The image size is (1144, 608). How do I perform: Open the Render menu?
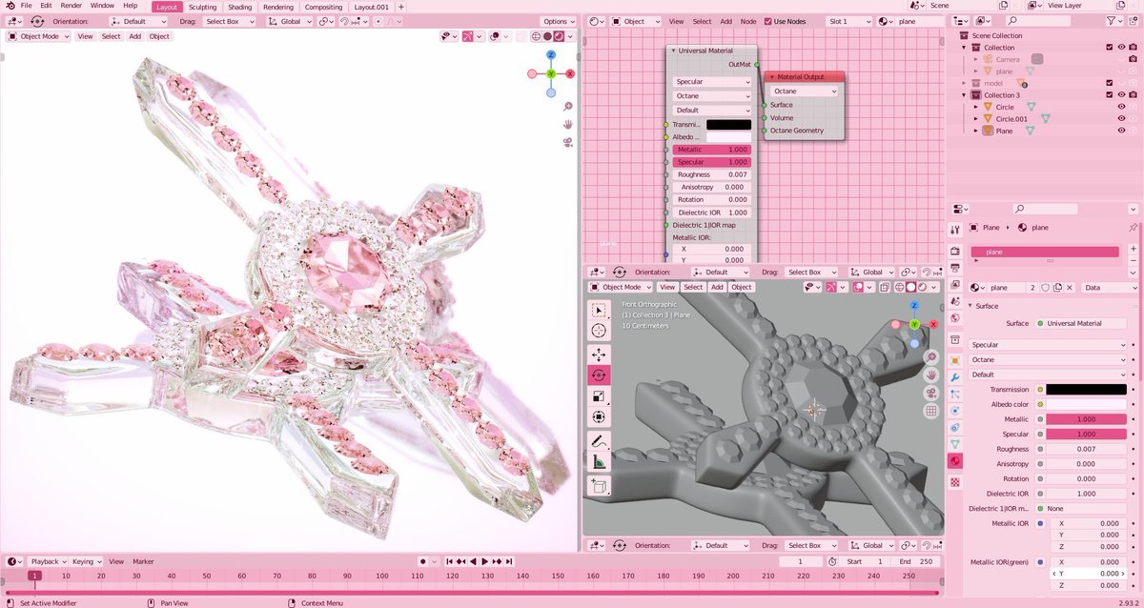coord(71,6)
